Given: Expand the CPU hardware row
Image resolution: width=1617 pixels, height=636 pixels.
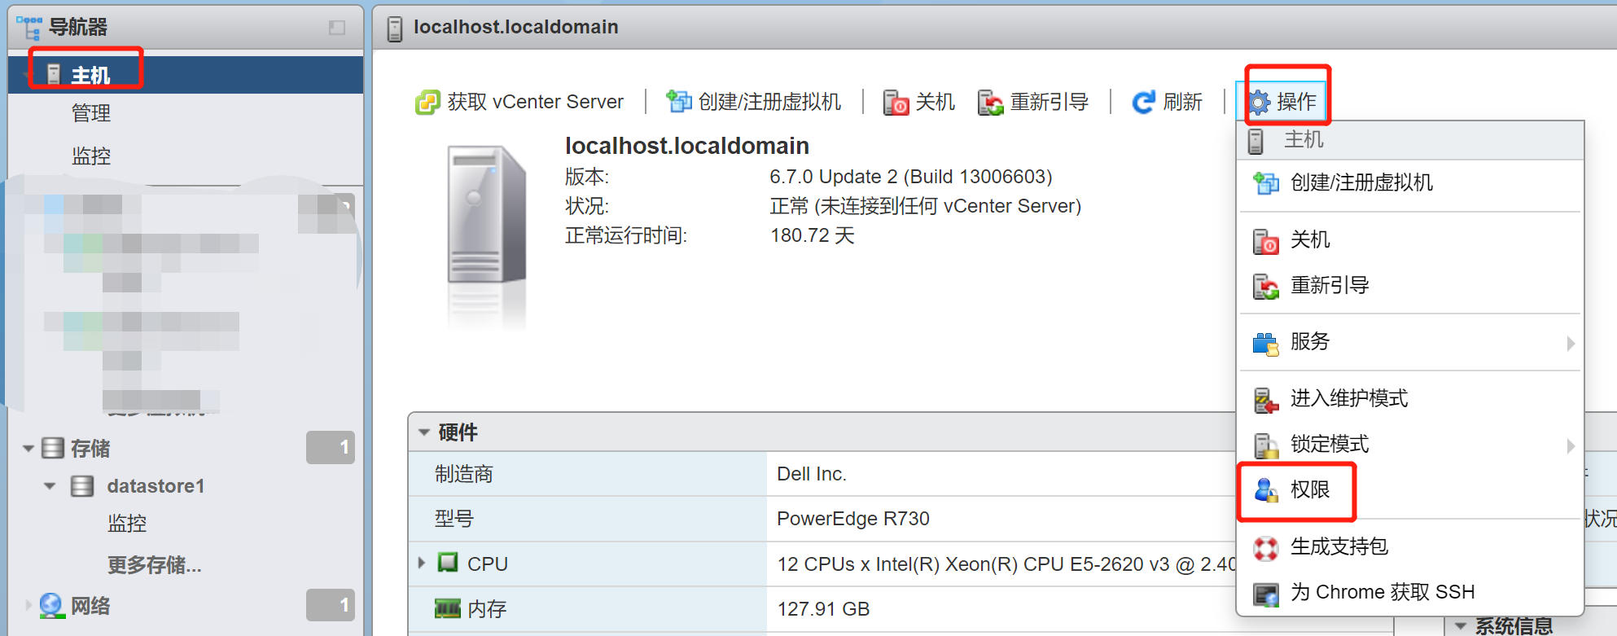Looking at the screenshot, I should 422,563.
